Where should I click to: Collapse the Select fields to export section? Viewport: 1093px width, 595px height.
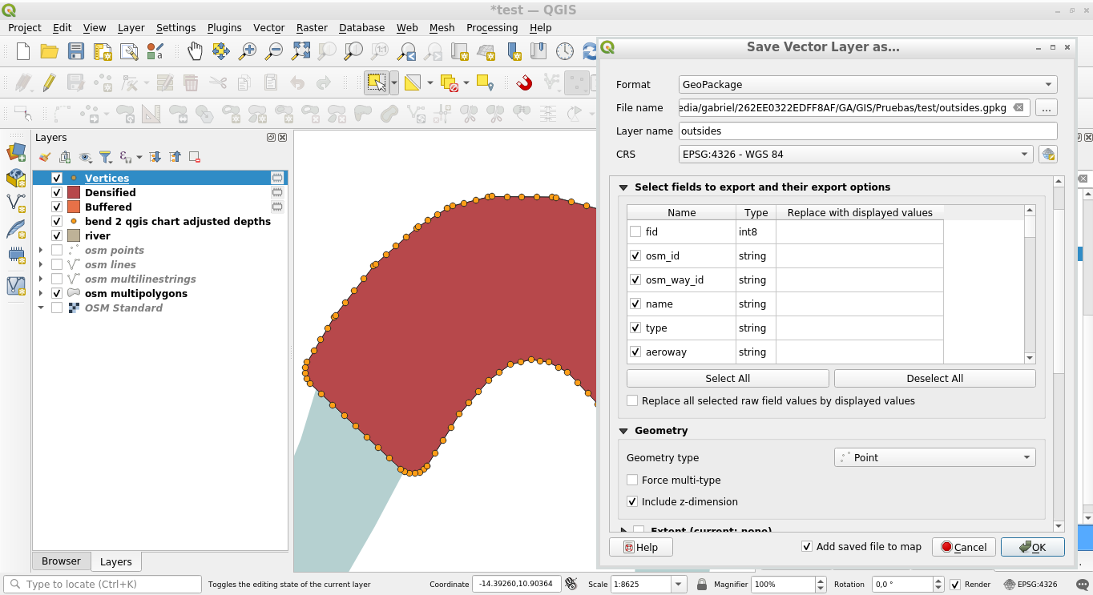pyautogui.click(x=623, y=187)
